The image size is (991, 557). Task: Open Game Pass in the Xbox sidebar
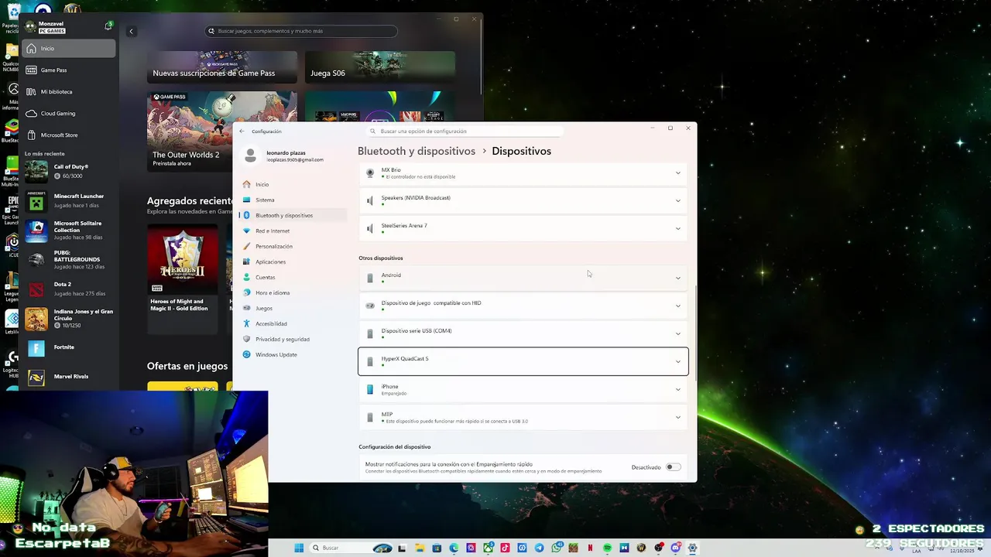point(69,70)
